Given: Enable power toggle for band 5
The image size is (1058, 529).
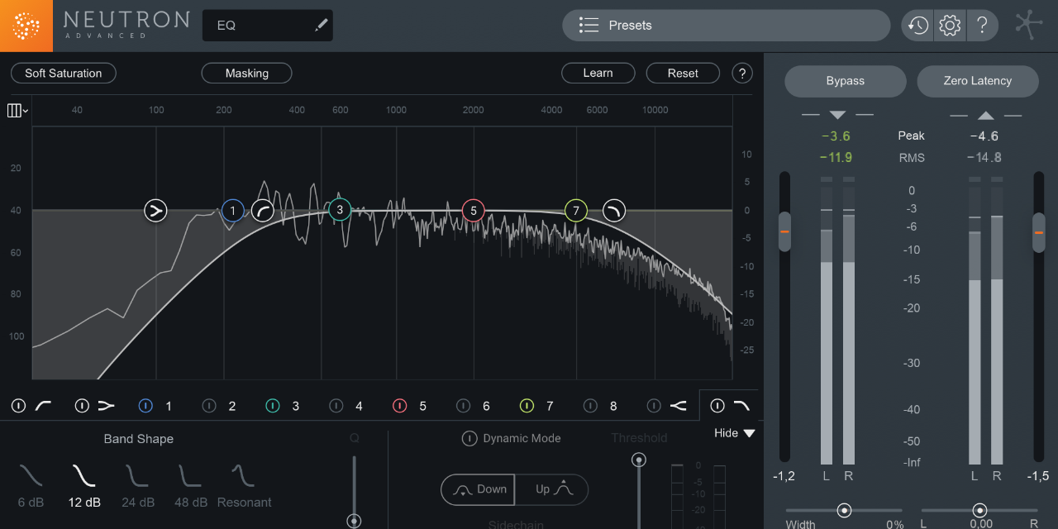Looking at the screenshot, I should (398, 405).
